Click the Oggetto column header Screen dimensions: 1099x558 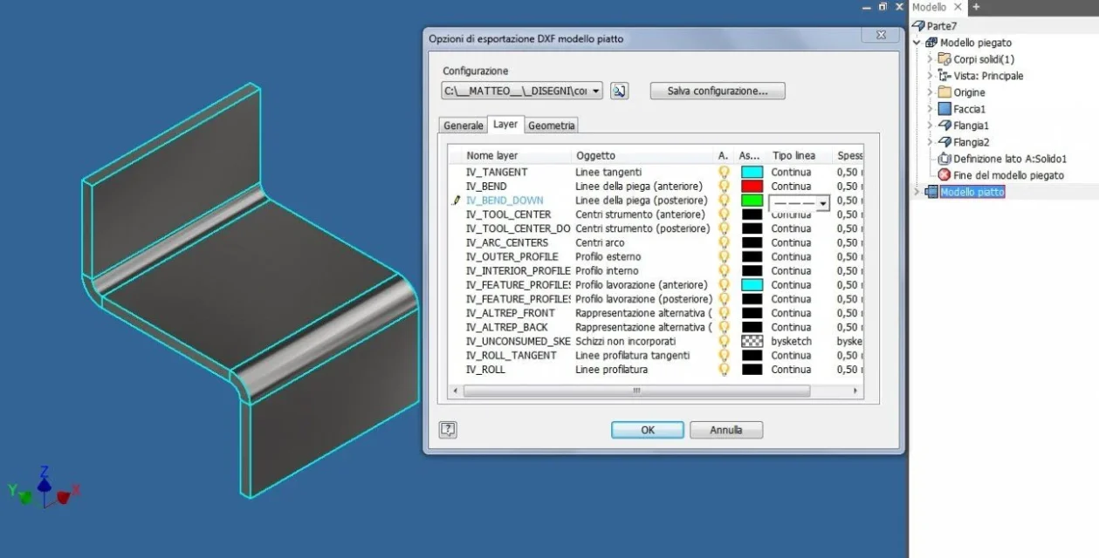[644, 156]
